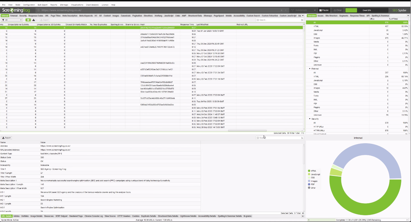Open the Site Structure tab
411x222 pixels.
tap(331, 16)
